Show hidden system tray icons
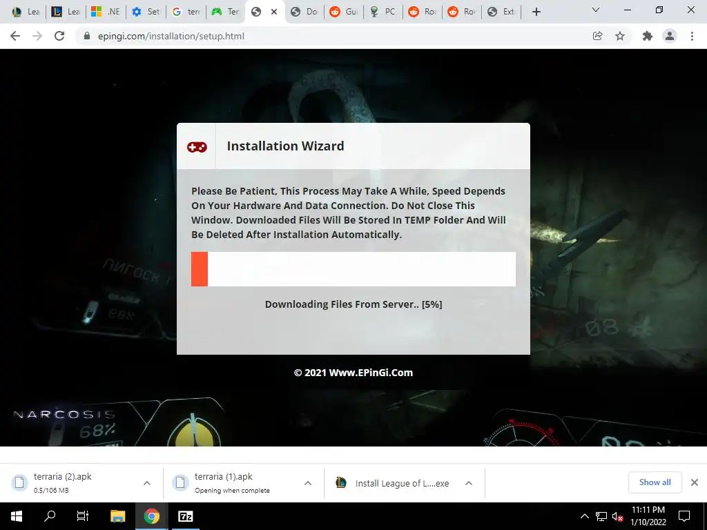 pyautogui.click(x=584, y=516)
